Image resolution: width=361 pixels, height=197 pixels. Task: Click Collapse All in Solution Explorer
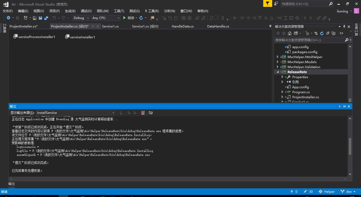[328, 33]
